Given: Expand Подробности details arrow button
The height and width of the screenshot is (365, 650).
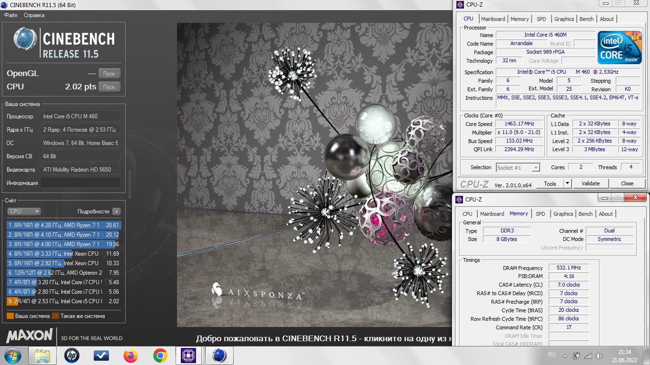Looking at the screenshot, I should tap(117, 211).
